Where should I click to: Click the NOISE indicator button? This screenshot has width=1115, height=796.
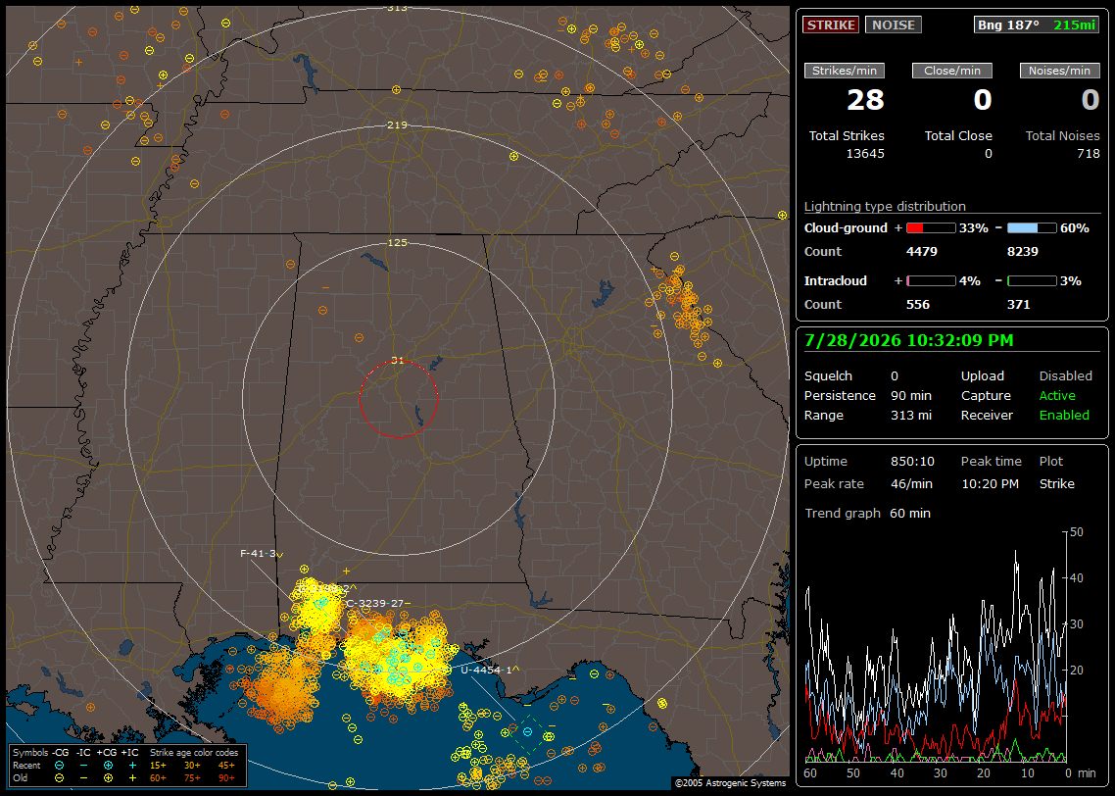894,25
